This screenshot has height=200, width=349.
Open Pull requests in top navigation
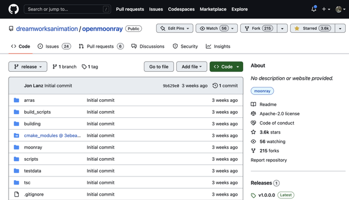pyautogui.click(x=130, y=9)
